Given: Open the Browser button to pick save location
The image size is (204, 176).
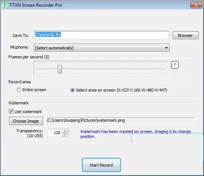Looking at the screenshot, I should click(186, 35).
